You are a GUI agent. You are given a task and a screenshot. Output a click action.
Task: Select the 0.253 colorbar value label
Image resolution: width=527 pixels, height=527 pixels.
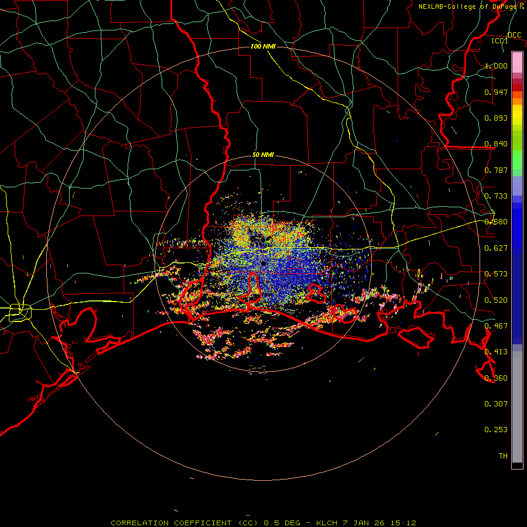(496, 430)
